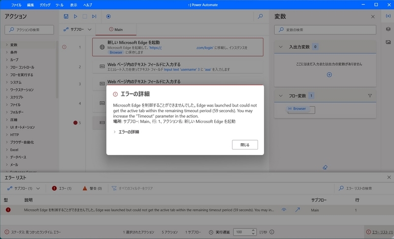The width and height of the screenshot is (394, 239).
Task: Expand UI オートメーション action group
Action: click(x=7, y=127)
